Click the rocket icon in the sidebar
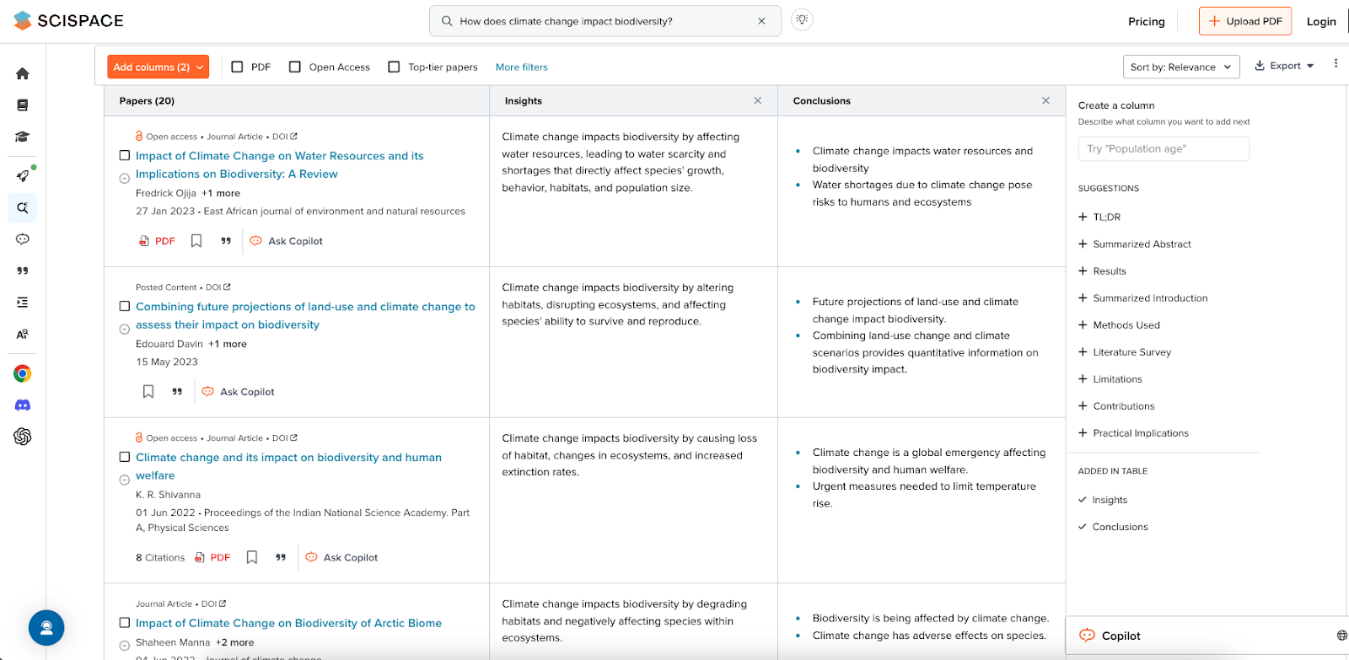This screenshot has height=660, width=1349. coord(23,176)
